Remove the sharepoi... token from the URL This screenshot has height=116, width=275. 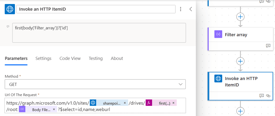tap(125, 103)
